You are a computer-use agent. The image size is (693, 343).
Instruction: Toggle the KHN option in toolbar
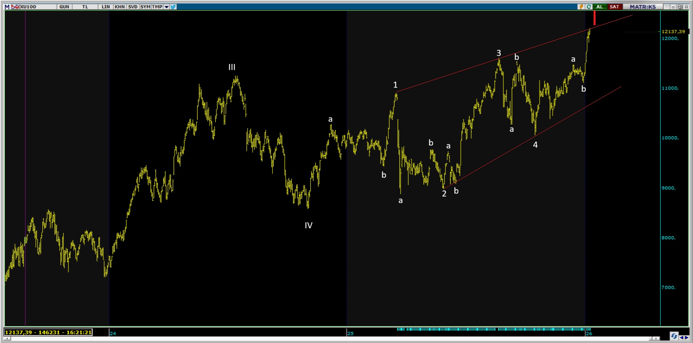coord(120,7)
